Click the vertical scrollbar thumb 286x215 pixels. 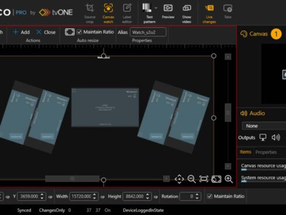coord(228,113)
